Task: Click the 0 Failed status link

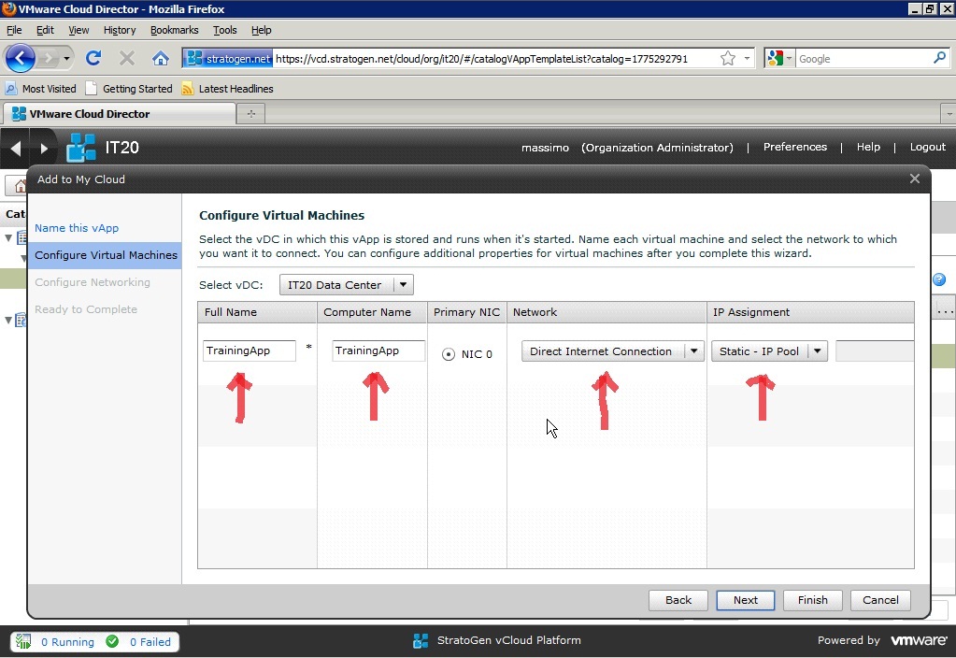Action: [150, 641]
